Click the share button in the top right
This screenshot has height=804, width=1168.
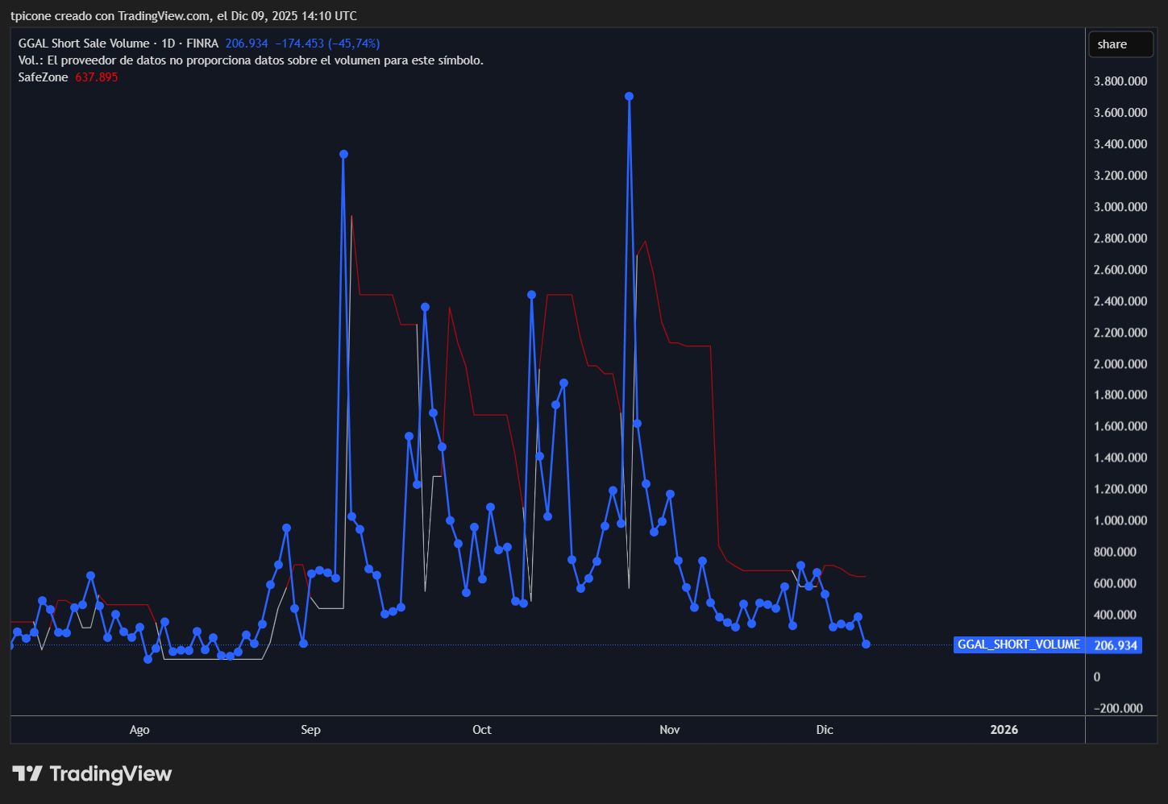pyautogui.click(x=1120, y=44)
